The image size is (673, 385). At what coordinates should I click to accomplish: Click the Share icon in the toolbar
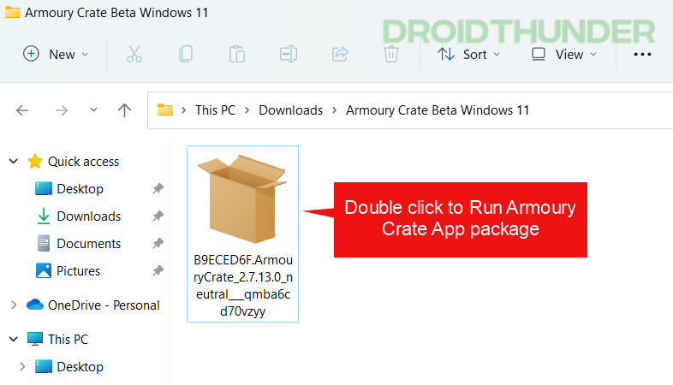pyautogui.click(x=340, y=55)
